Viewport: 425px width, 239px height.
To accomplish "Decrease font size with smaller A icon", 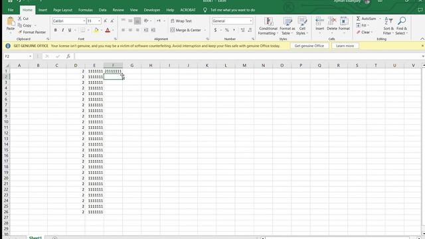I will coord(112,21).
